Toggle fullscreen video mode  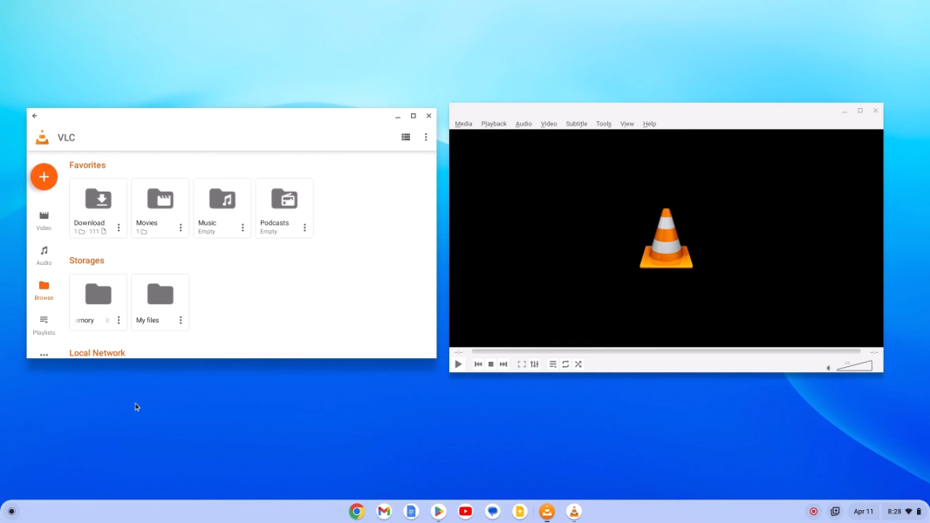point(522,364)
